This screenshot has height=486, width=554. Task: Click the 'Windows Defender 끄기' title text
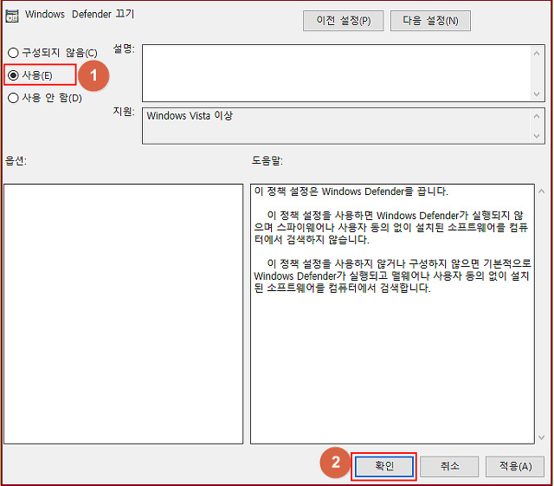tap(80, 14)
